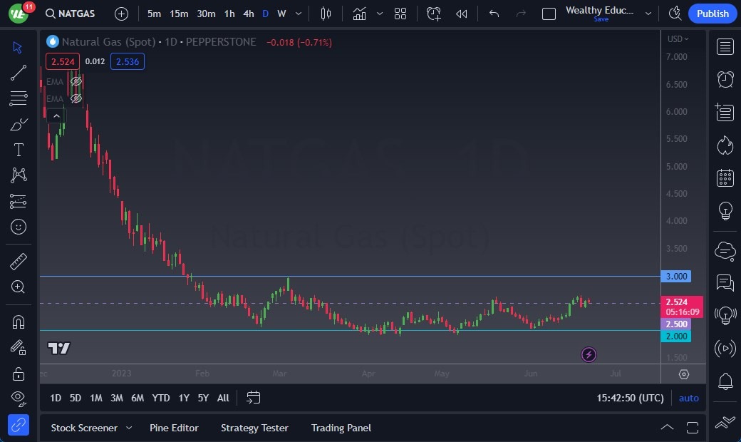Open the chart settings gear
This screenshot has height=442, width=741.
pos(684,374)
